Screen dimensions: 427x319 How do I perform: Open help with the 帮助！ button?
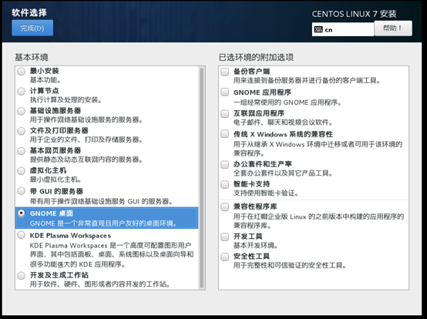393,28
